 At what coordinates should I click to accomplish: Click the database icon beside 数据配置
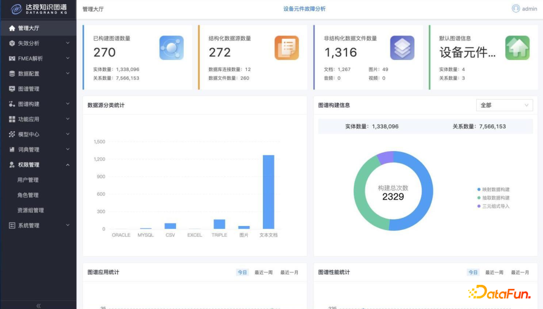tap(12, 73)
